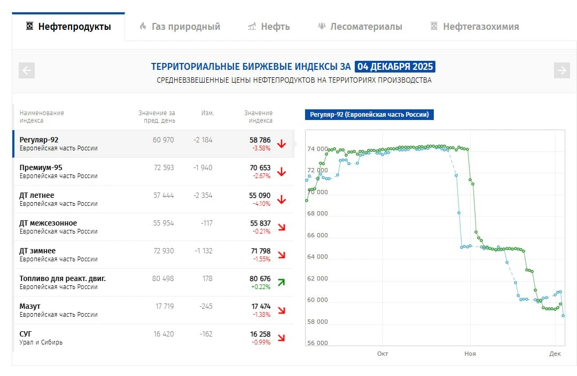Image resolution: width=577 pixels, height=376 pixels.
Task: Click the flame icon beside Газ природный
Action: (143, 26)
